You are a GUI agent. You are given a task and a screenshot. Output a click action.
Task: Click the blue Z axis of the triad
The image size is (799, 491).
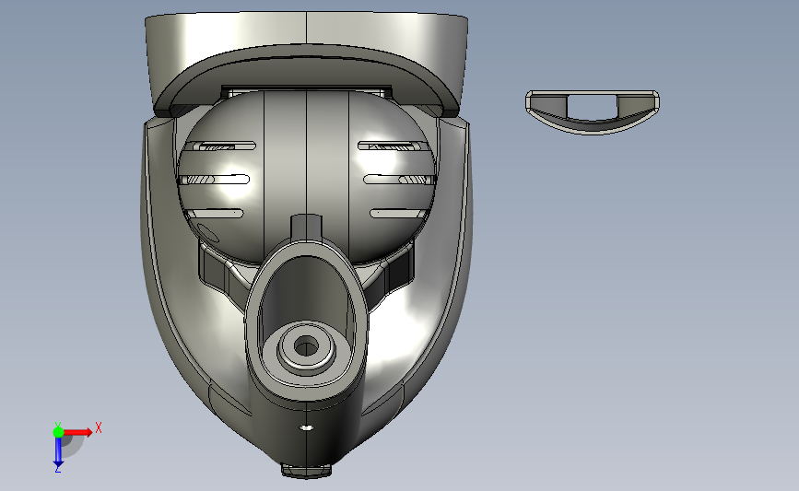[58, 452]
